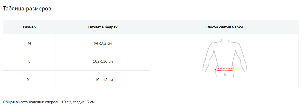Select the M size cell
The width and height of the screenshot is (304, 112).
29,43
